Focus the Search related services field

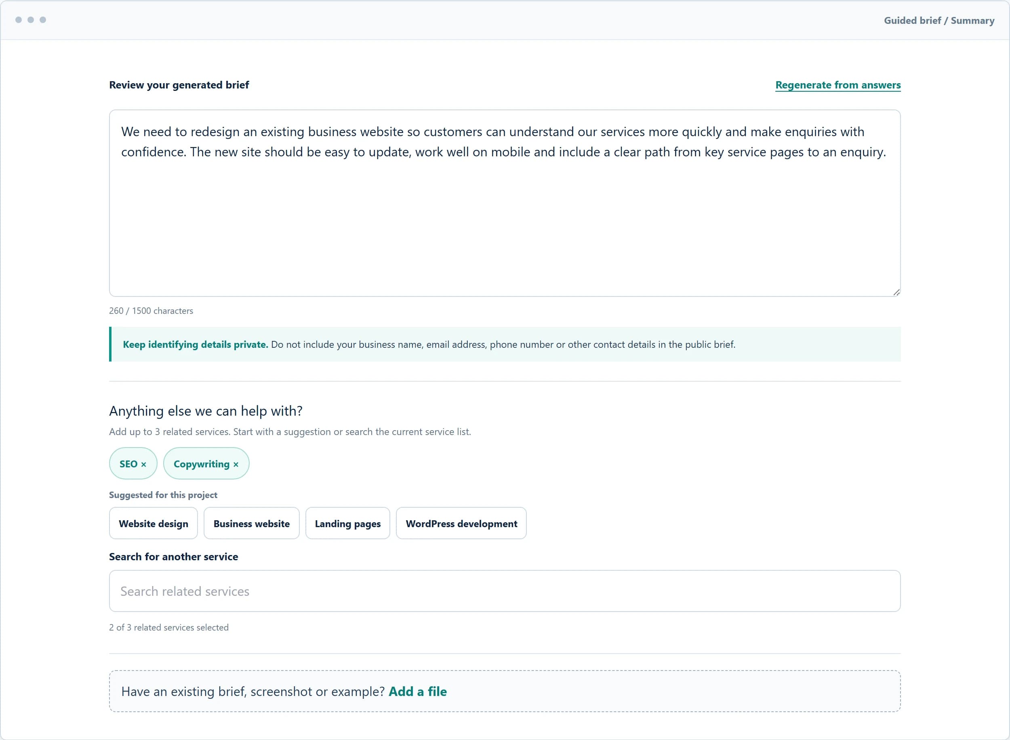pyautogui.click(x=505, y=591)
